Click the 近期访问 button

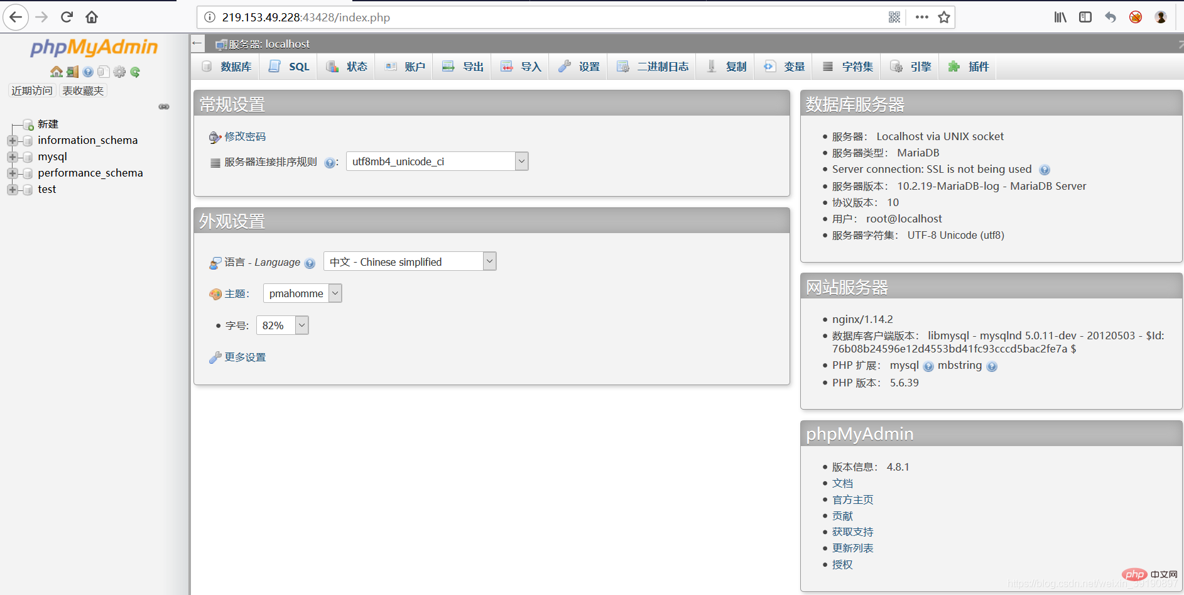(x=32, y=90)
